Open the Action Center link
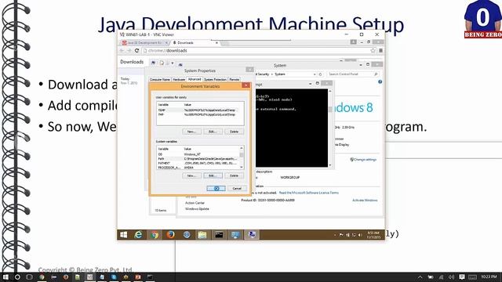 tap(195, 203)
